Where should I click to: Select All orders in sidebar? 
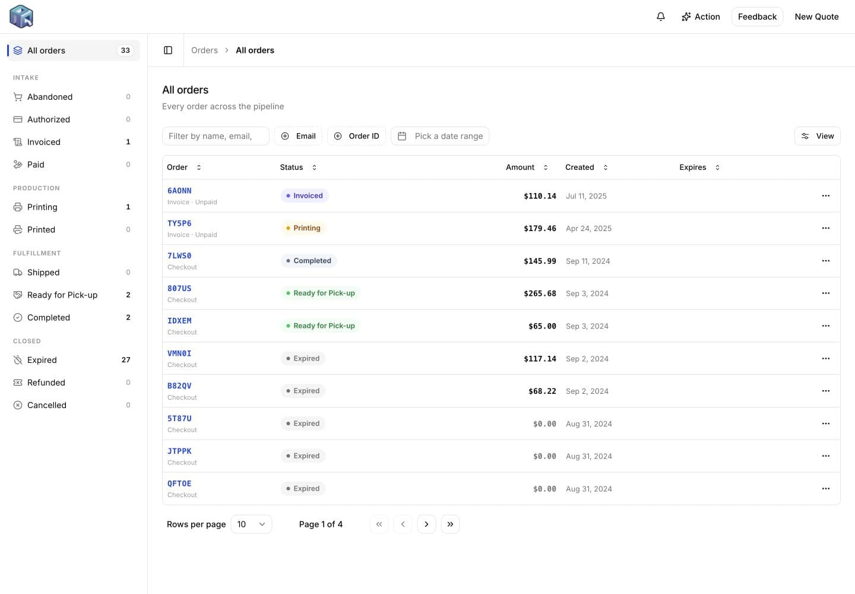pyautogui.click(x=74, y=50)
